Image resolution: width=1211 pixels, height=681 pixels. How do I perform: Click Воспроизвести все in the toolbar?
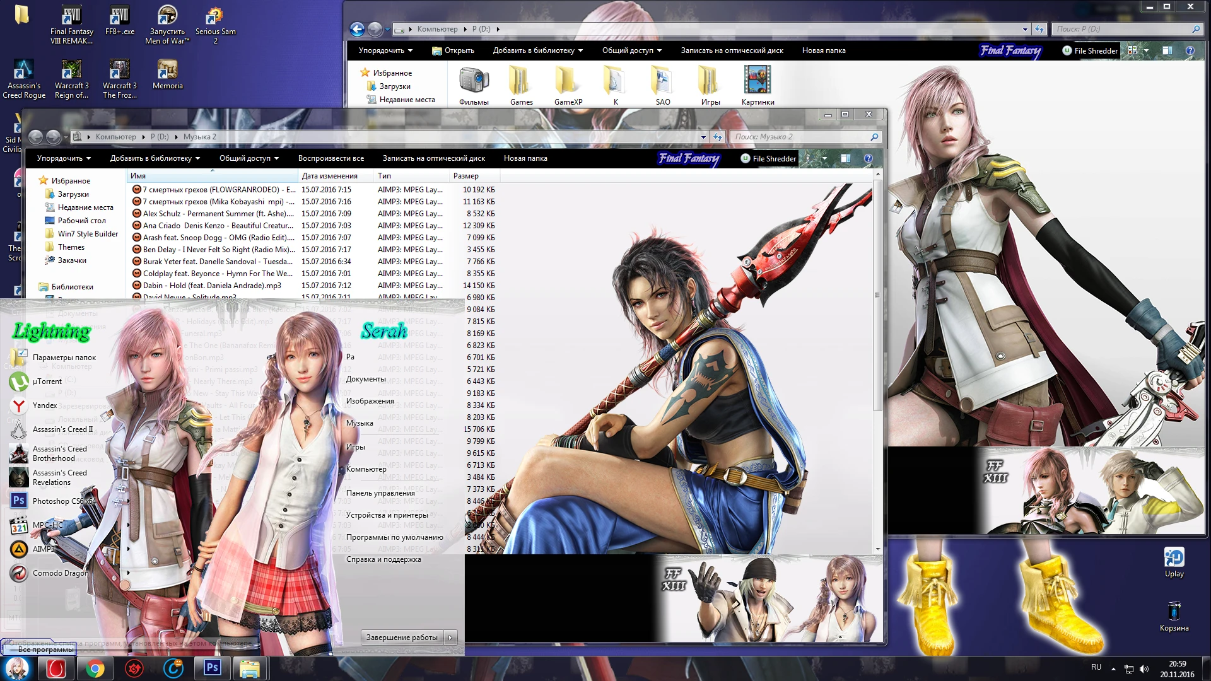(332, 158)
